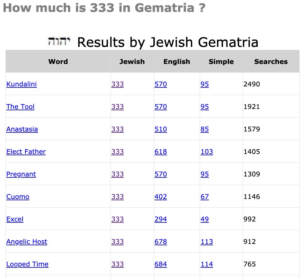Click English value 402 for Cuomo
This screenshot has height=279, width=306.
point(161,197)
